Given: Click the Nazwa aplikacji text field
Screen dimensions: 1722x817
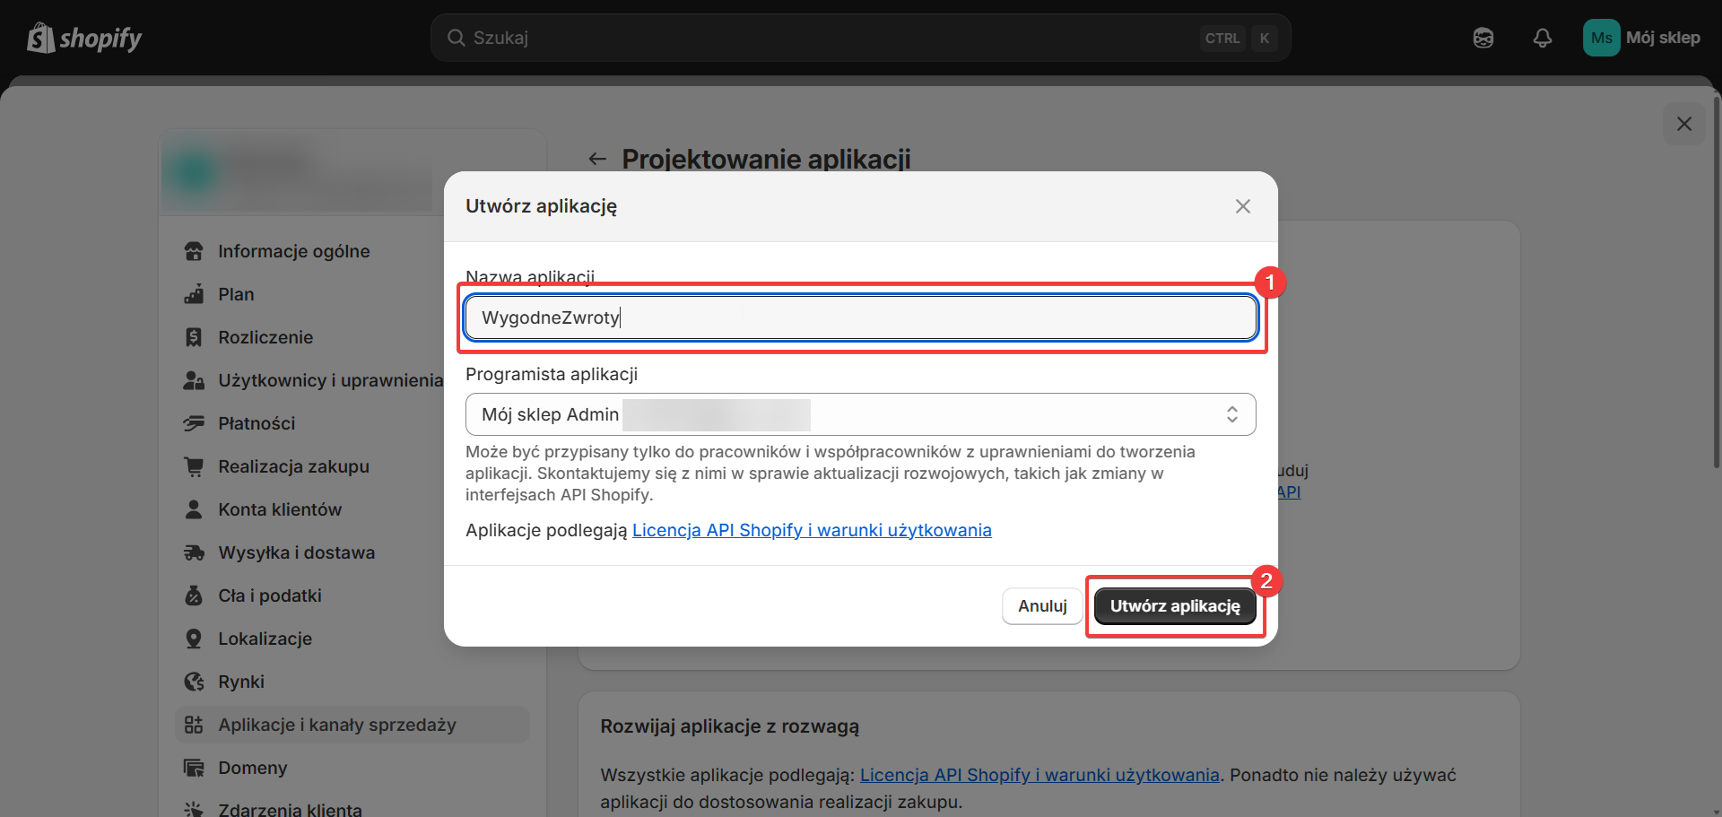Looking at the screenshot, I should click(859, 317).
